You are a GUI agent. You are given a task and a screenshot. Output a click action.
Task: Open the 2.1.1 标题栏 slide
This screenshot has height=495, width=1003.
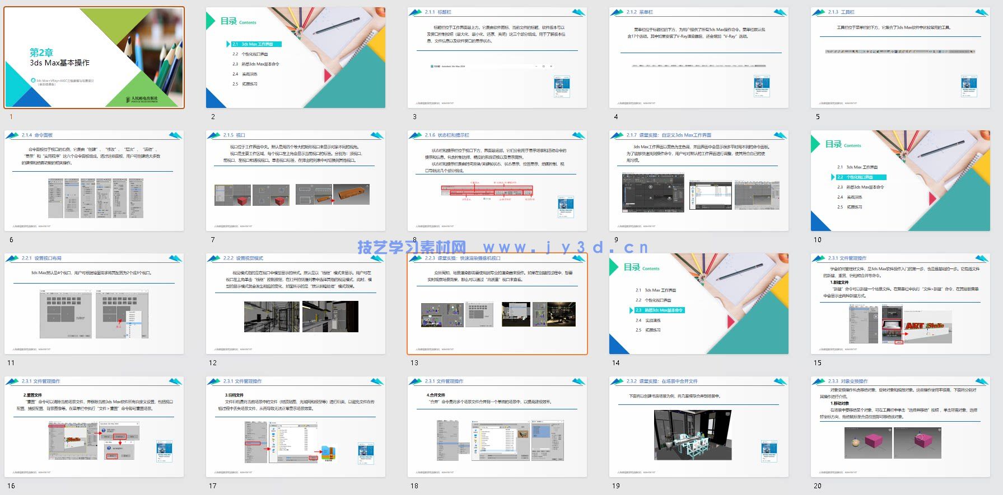pyautogui.click(x=497, y=58)
